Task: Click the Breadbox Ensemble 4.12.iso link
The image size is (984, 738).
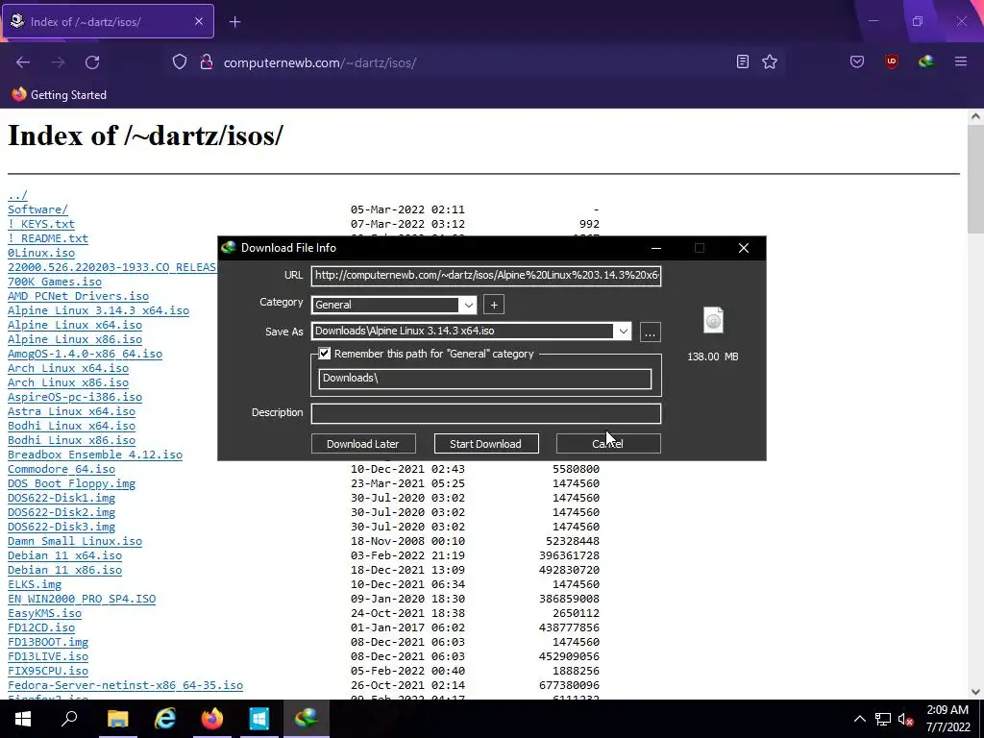Action: pyautogui.click(x=95, y=455)
